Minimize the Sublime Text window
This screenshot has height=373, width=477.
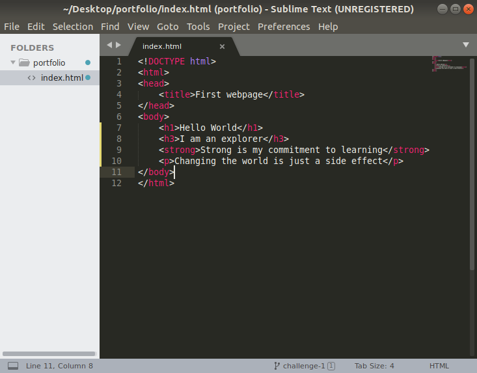click(x=443, y=9)
